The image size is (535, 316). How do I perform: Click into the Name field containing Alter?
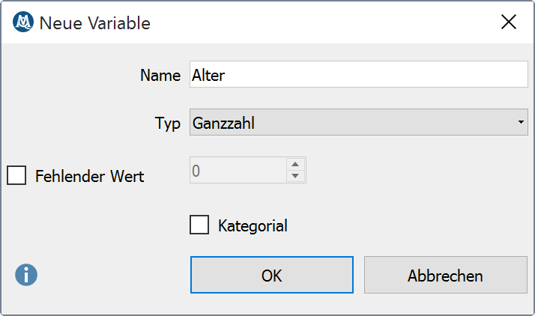(359, 74)
